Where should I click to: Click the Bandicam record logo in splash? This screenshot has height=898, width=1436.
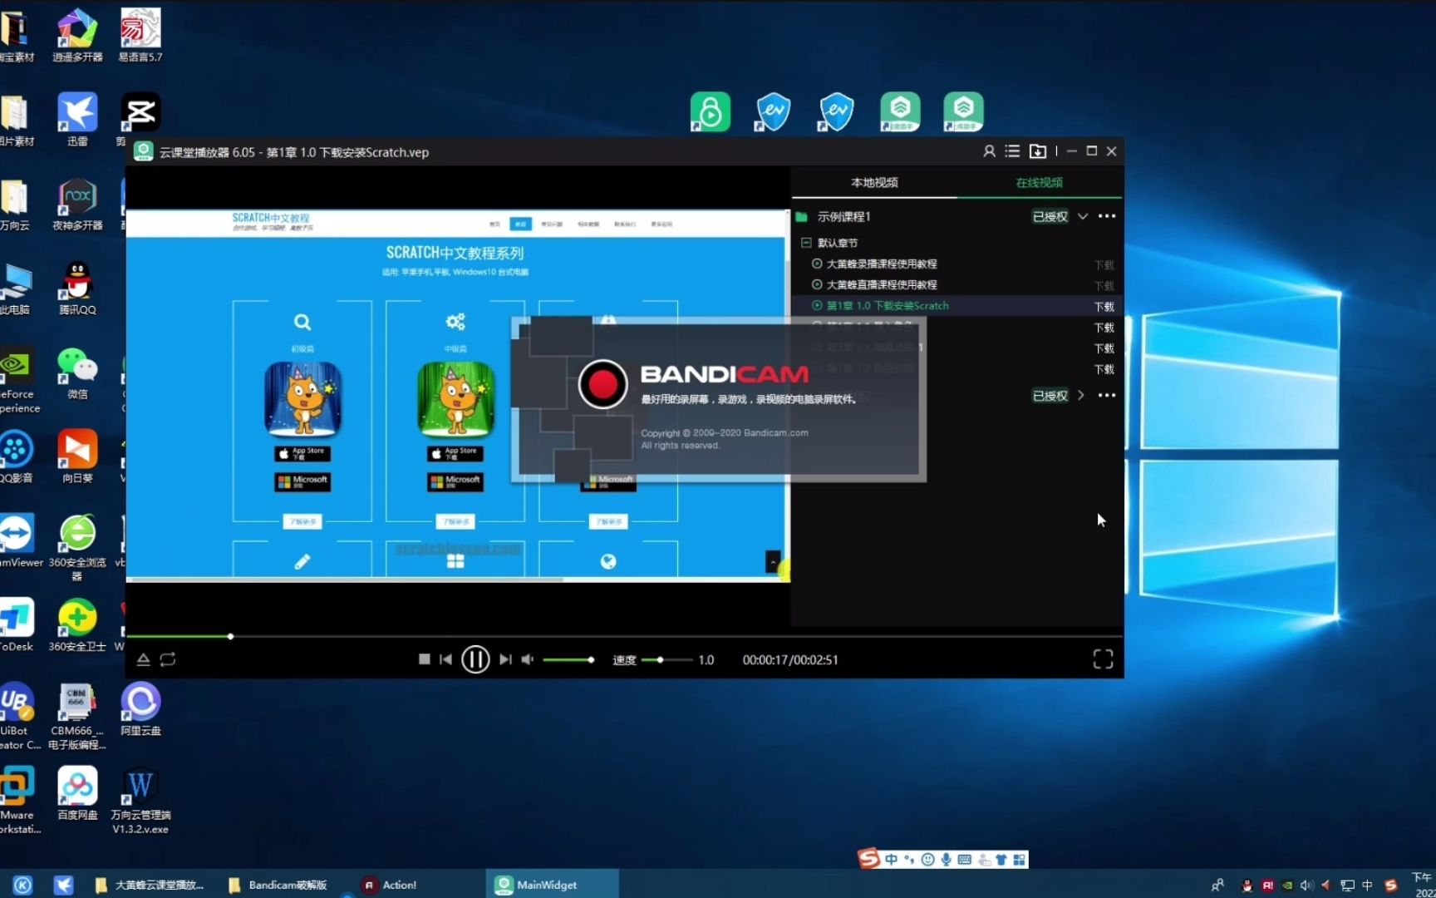(602, 384)
